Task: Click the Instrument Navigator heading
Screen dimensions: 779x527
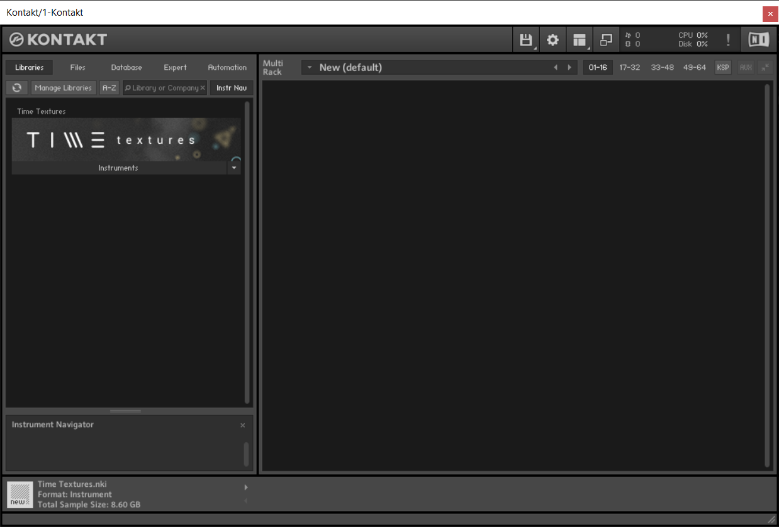Action: click(x=53, y=425)
